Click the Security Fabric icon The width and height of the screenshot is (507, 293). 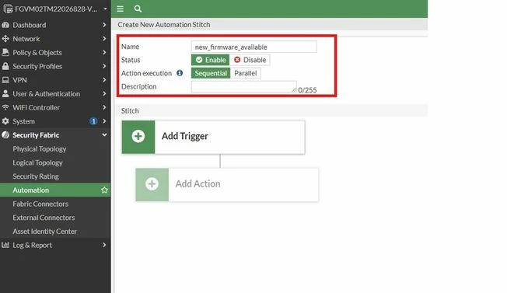tap(5, 135)
